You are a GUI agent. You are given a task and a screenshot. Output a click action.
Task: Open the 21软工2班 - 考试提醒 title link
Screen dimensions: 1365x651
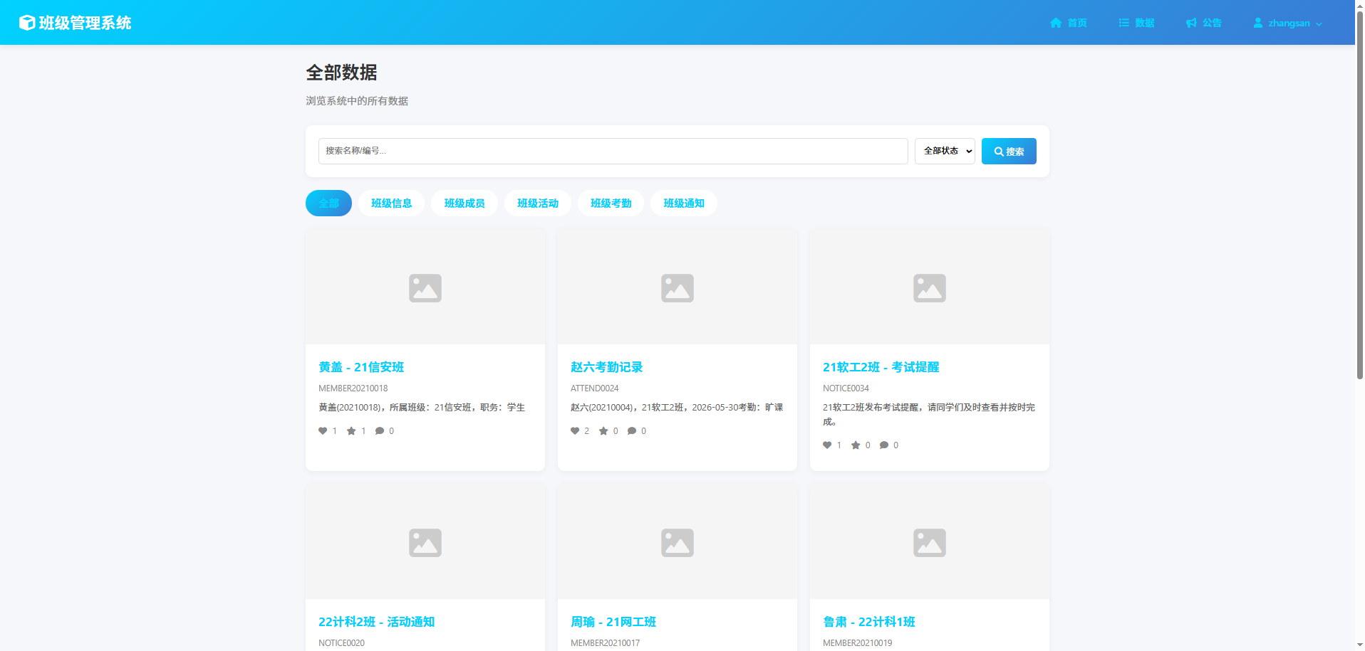(x=881, y=367)
